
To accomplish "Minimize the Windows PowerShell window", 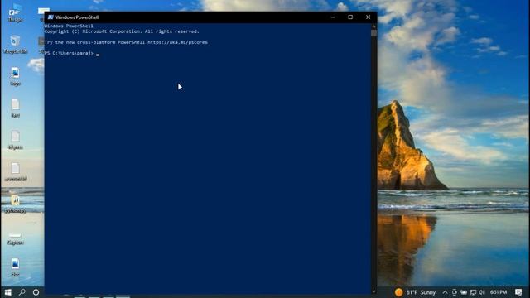I will click(333, 17).
